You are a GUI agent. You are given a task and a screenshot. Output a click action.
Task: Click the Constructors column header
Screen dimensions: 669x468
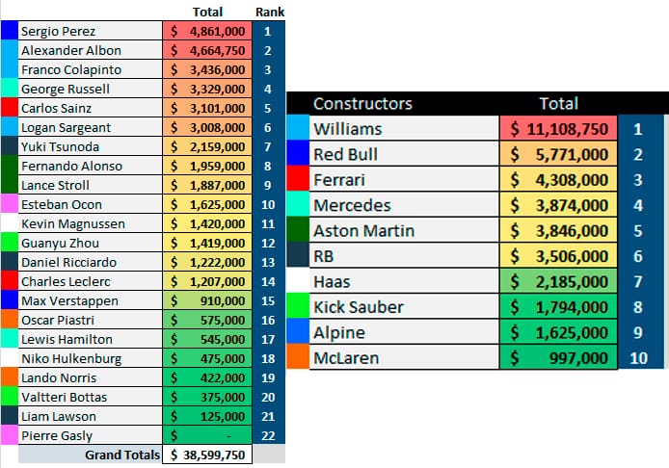(x=362, y=104)
